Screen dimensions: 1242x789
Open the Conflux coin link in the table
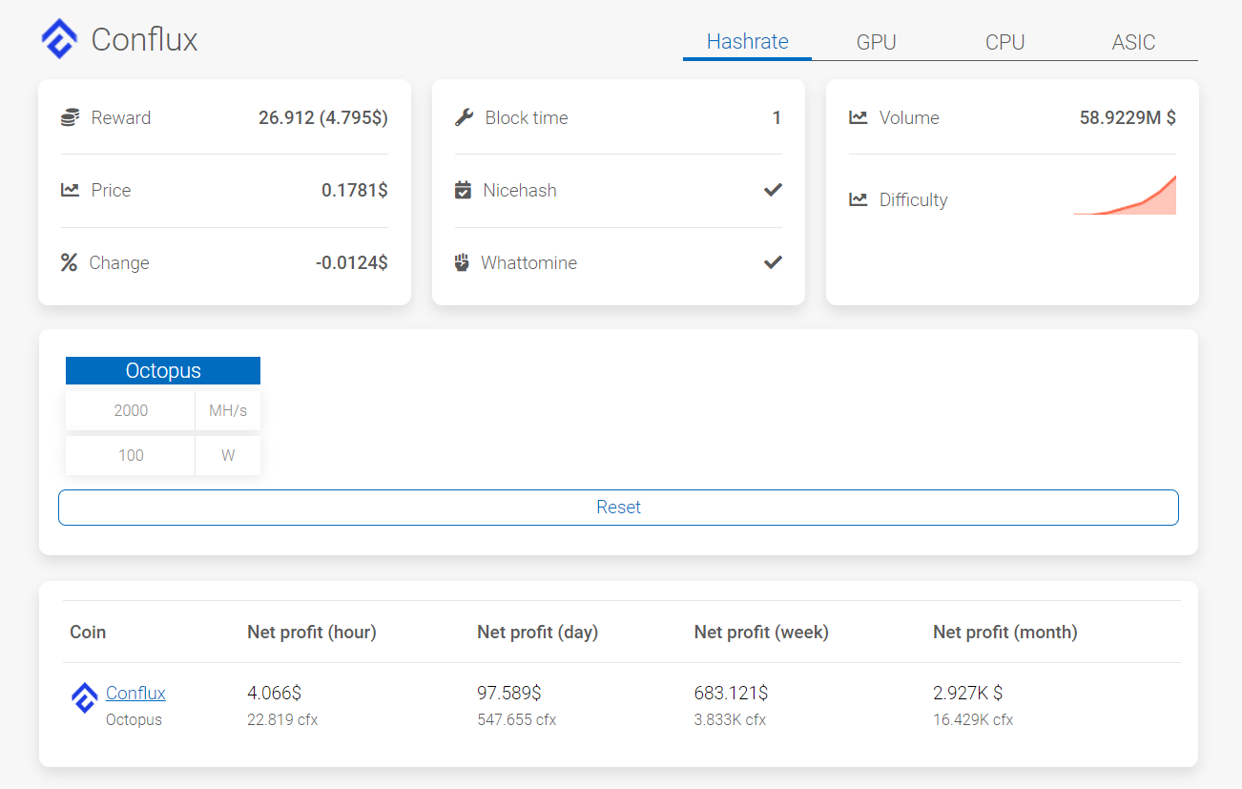135,693
